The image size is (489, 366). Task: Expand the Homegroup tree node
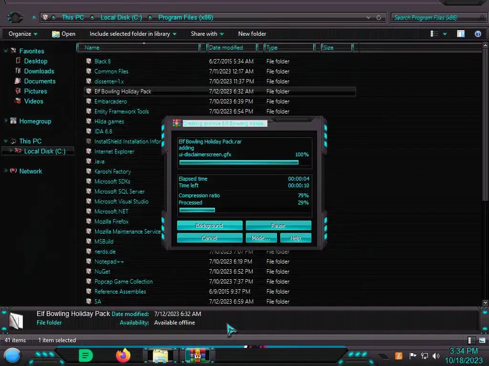coord(5,121)
